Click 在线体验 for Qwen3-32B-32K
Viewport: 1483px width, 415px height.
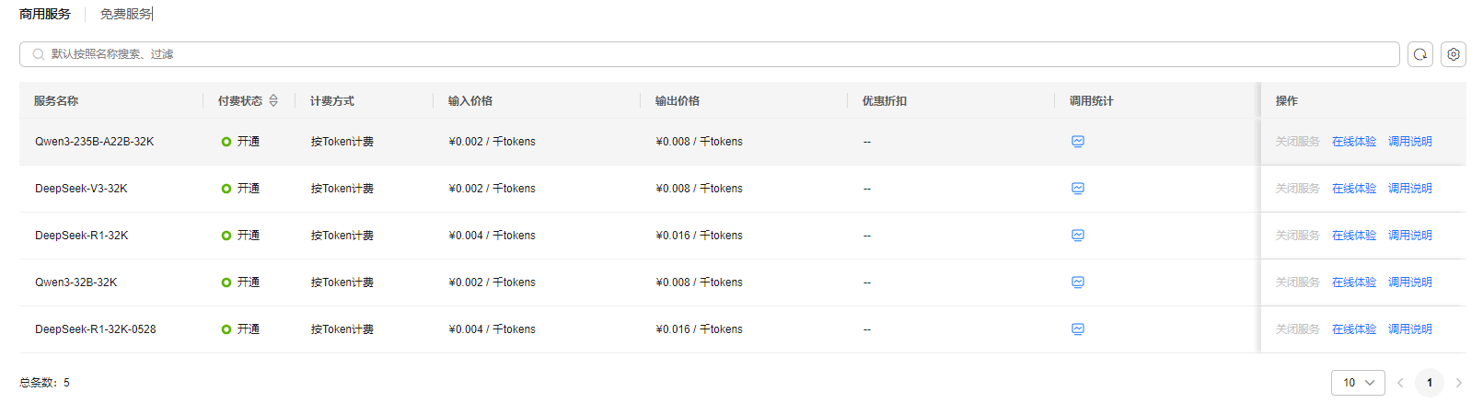pyautogui.click(x=1354, y=282)
